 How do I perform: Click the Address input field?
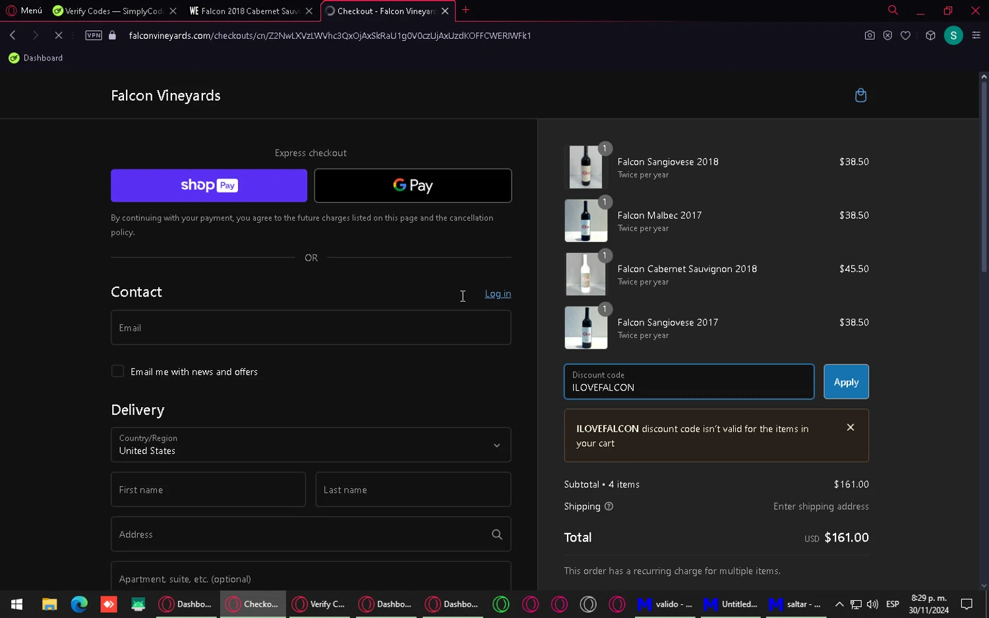(311, 534)
